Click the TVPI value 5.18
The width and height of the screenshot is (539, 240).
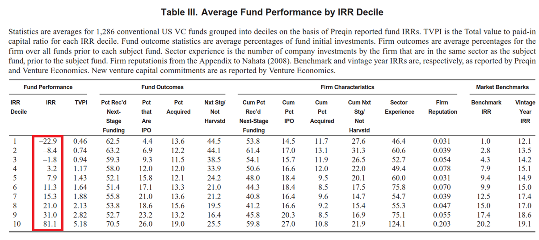point(80,224)
